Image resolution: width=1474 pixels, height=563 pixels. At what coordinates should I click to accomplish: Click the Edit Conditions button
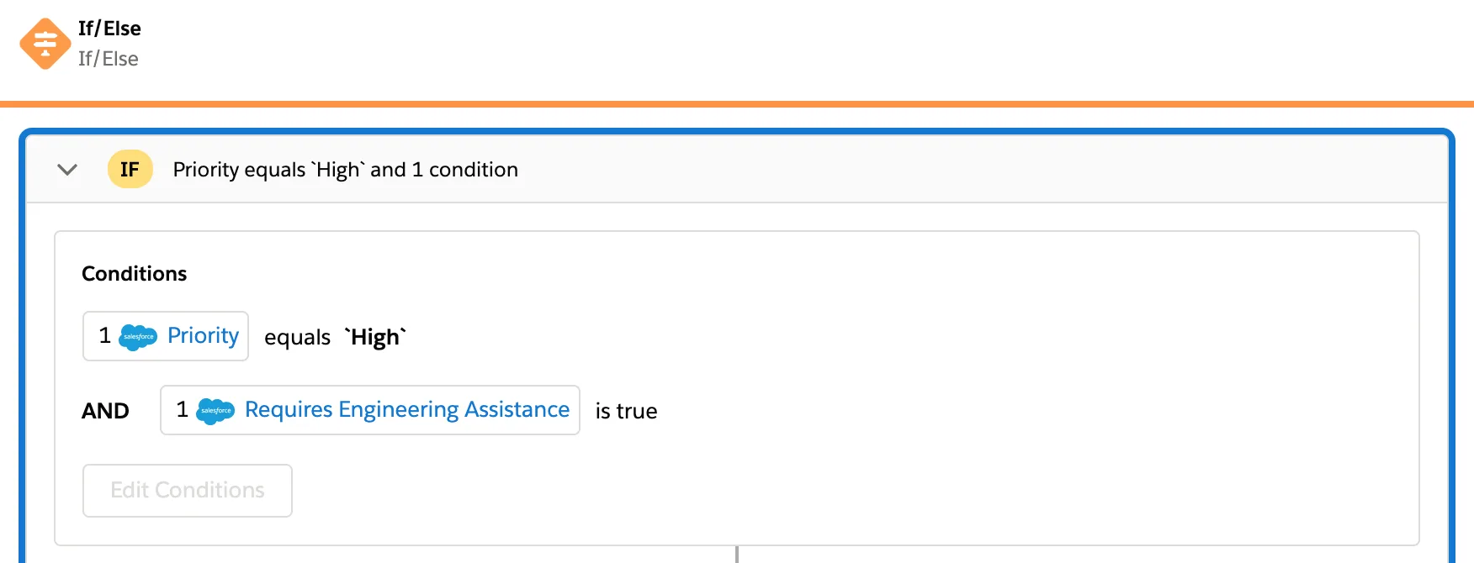click(x=187, y=491)
